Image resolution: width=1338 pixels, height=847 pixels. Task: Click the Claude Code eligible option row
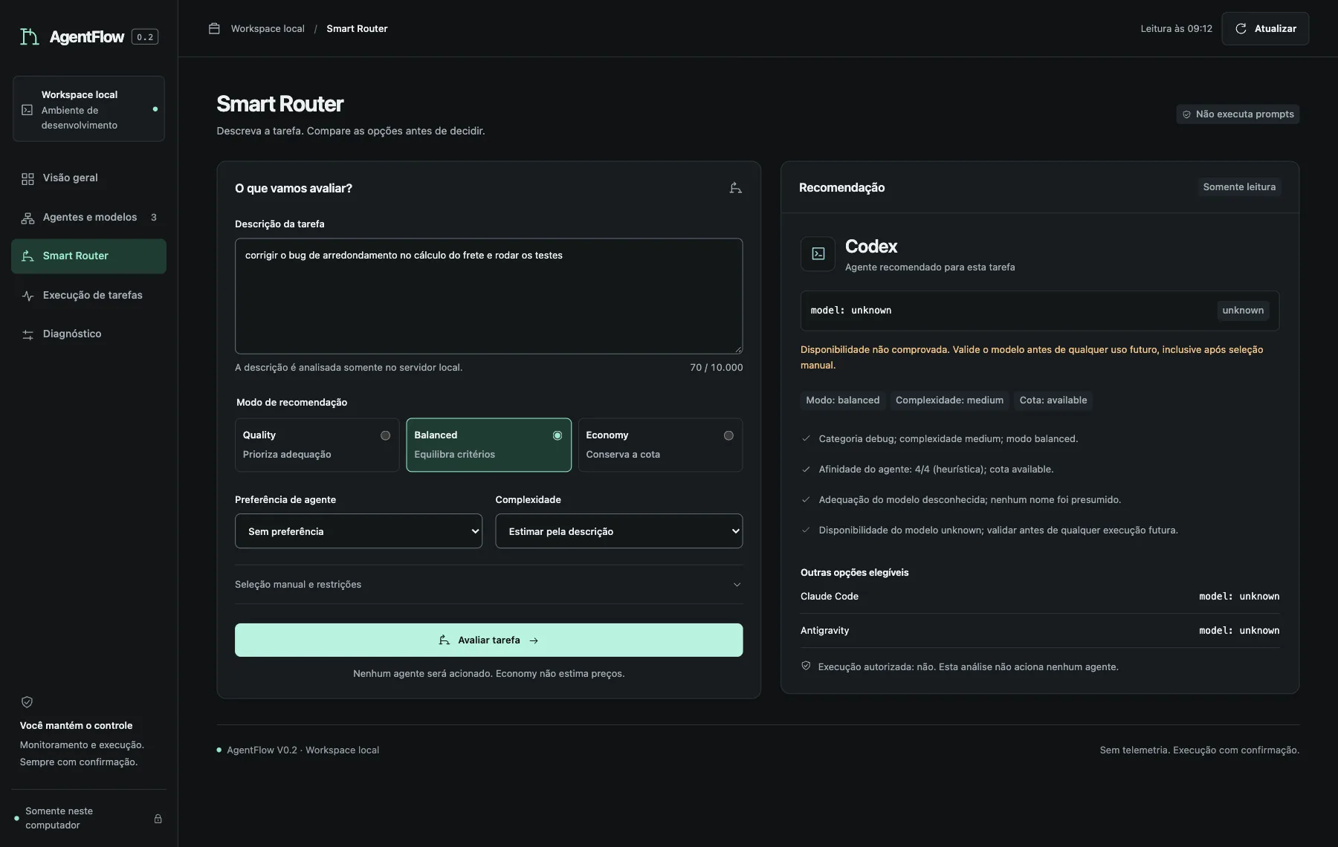point(1040,597)
